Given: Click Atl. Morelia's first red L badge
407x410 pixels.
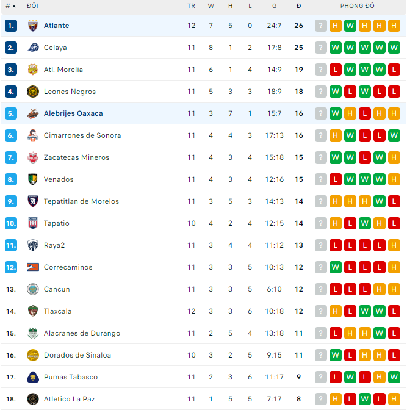Looking at the screenshot, I should click(336, 70).
